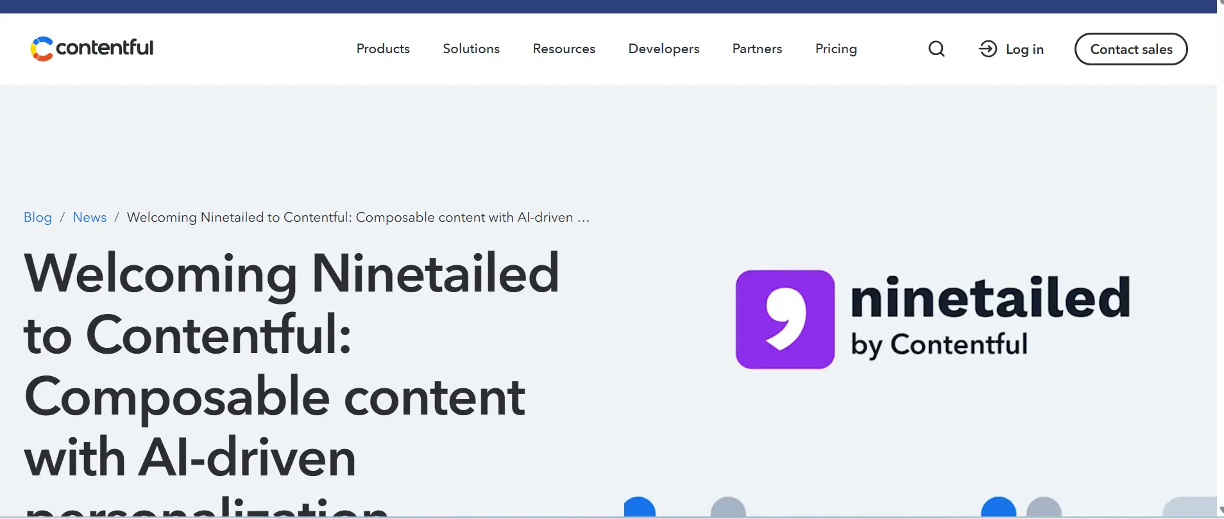Screen dimensions: 1224x519
Task: Click the Log in link
Action: 1012,49
